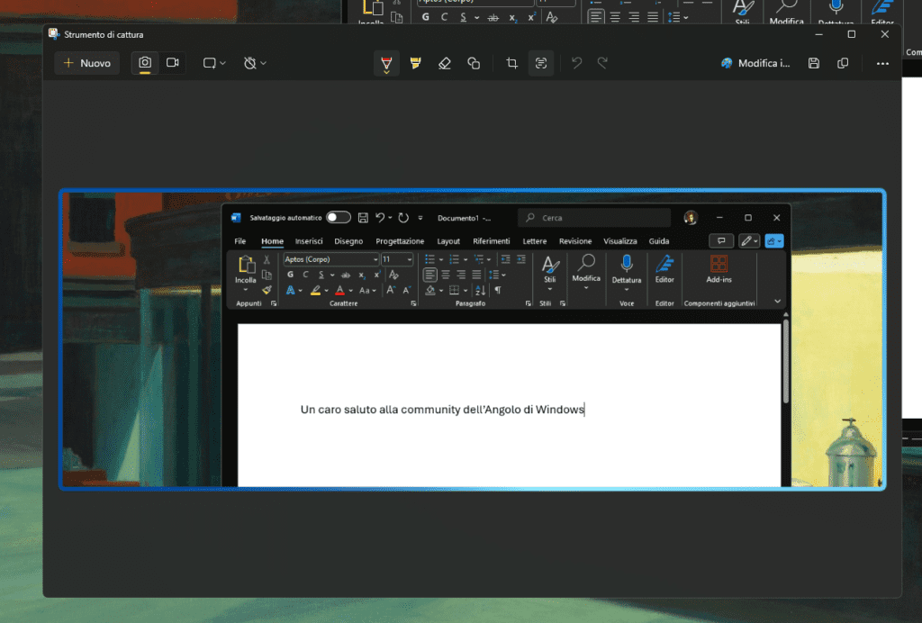The width and height of the screenshot is (922, 623).
Task: Click the Strumento di cattura title bar app icon
Action: pos(54,34)
